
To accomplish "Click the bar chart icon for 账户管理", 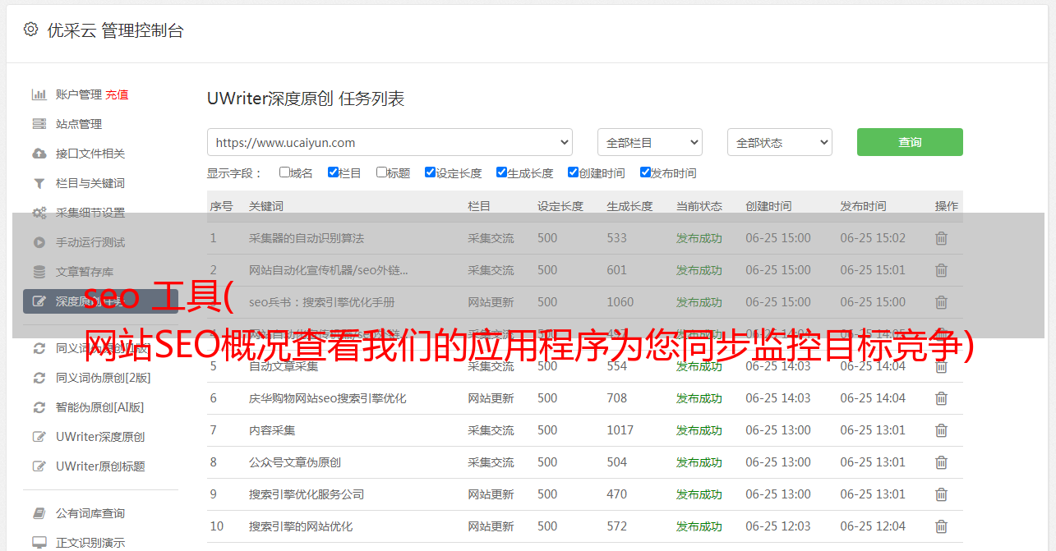I will 39,94.
